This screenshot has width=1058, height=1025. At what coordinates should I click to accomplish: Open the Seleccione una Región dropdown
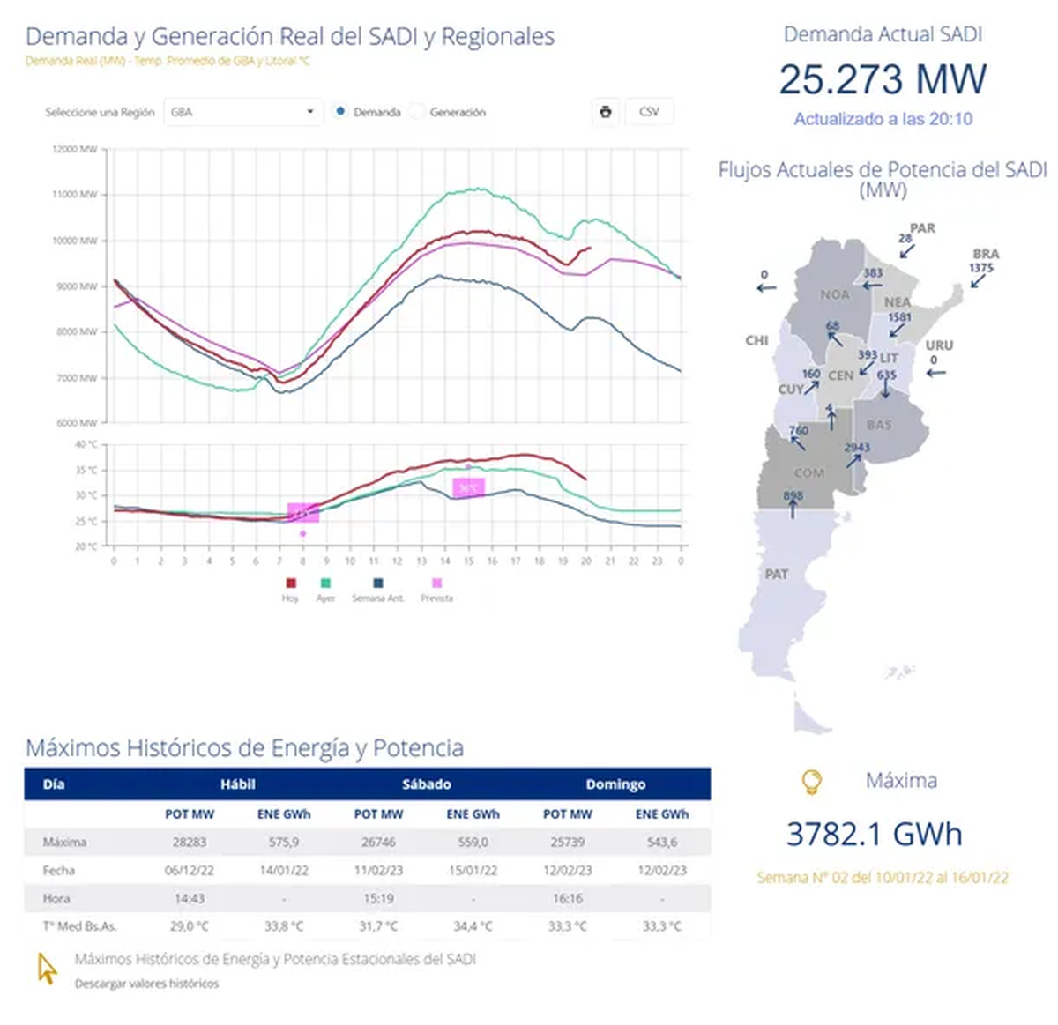click(243, 112)
